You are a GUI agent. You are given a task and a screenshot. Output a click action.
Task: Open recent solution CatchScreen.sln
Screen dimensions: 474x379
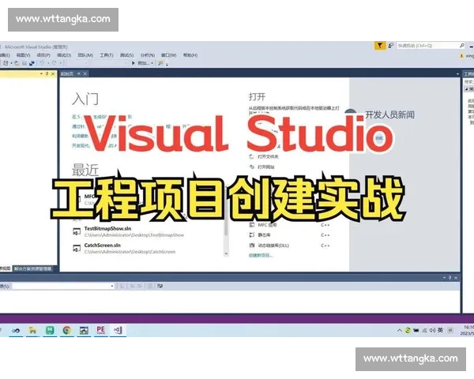tap(124, 248)
